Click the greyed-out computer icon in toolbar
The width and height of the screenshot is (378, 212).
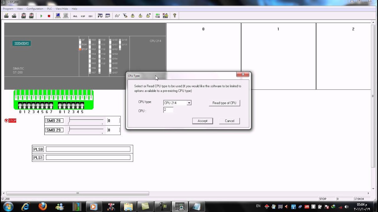(x=66, y=16)
